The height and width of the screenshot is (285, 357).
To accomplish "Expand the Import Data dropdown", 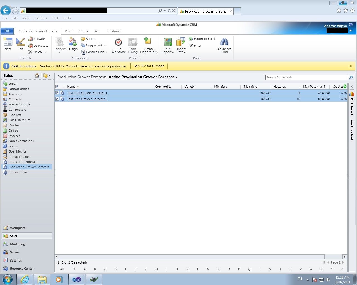I will click(x=185, y=53).
